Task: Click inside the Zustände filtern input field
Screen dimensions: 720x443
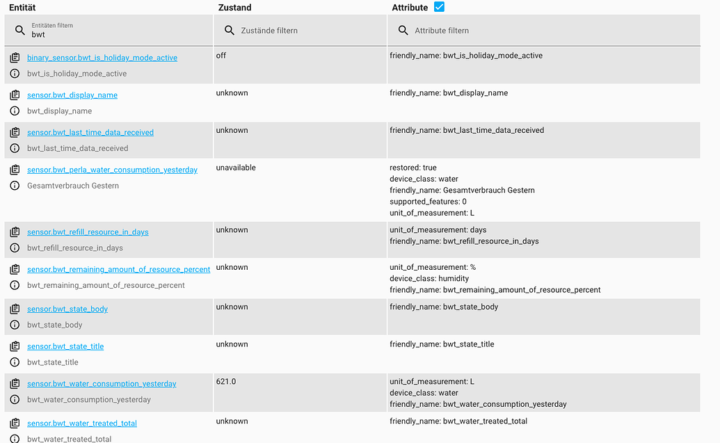Action: pos(292,30)
